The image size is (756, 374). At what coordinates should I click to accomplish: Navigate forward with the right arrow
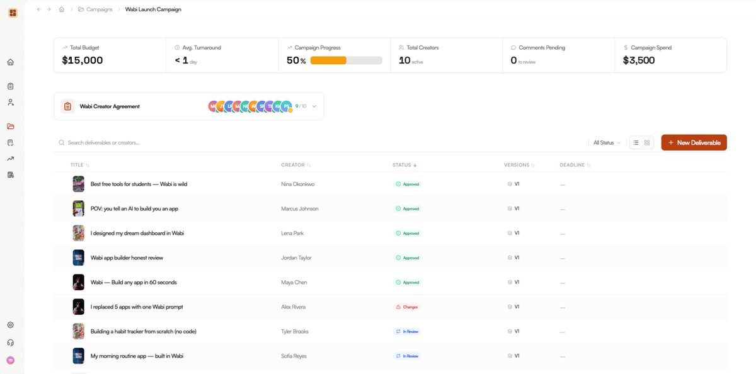tap(49, 9)
